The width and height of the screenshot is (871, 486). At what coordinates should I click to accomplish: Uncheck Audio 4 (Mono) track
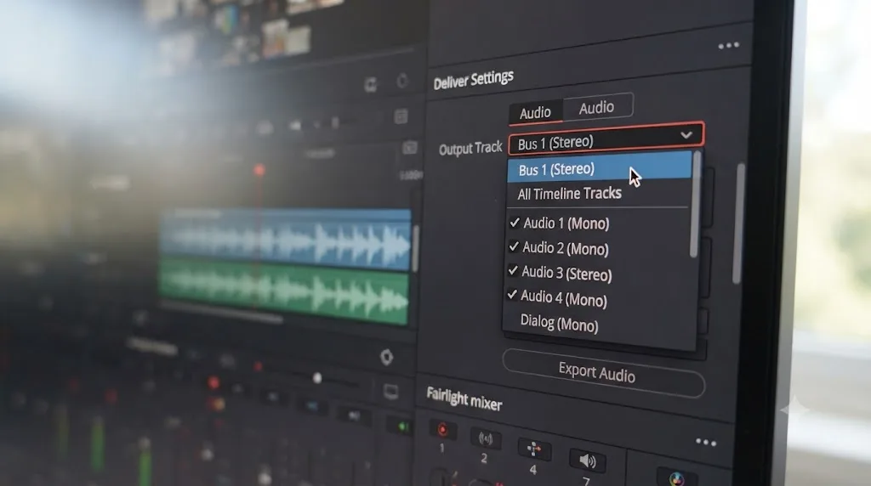tap(511, 295)
